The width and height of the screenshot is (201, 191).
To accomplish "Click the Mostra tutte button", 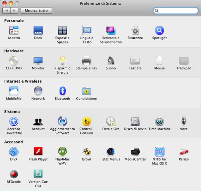I will [x=36, y=11].
